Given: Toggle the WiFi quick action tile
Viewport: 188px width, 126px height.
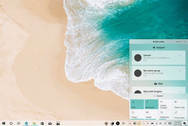Looking at the screenshot, I should pyautogui.click(x=137, y=104).
